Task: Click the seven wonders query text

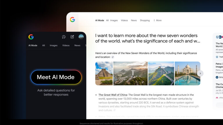Action: click(148, 38)
